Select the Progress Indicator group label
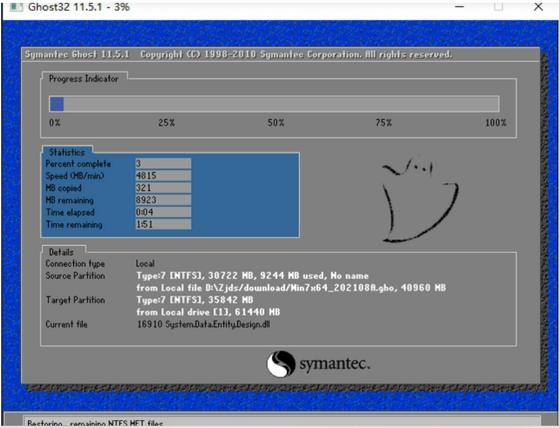Screen dimensions: 559x428 84,79
